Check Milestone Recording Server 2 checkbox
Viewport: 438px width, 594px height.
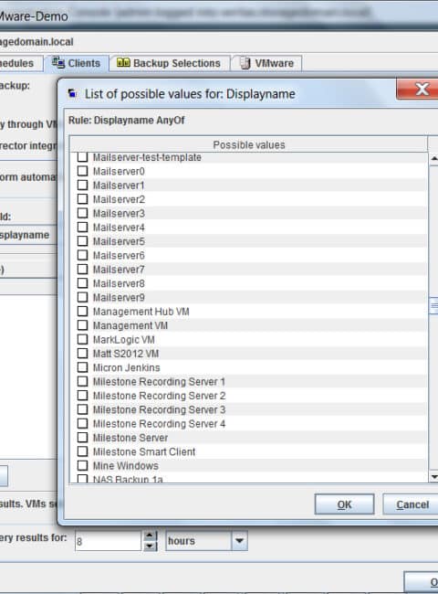[x=82, y=395]
